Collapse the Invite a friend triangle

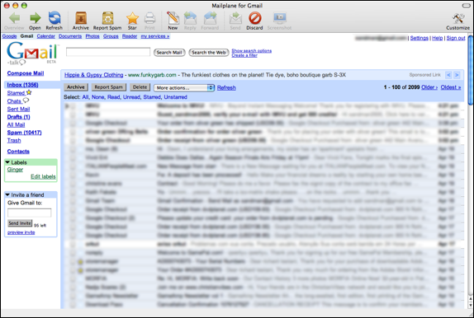tap(7, 195)
